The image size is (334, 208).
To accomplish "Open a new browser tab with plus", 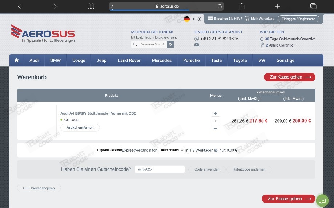I will 277,6.
